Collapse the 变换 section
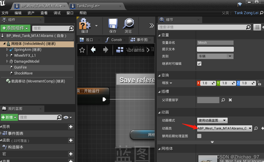264x162 pixels. click(x=159, y=75)
